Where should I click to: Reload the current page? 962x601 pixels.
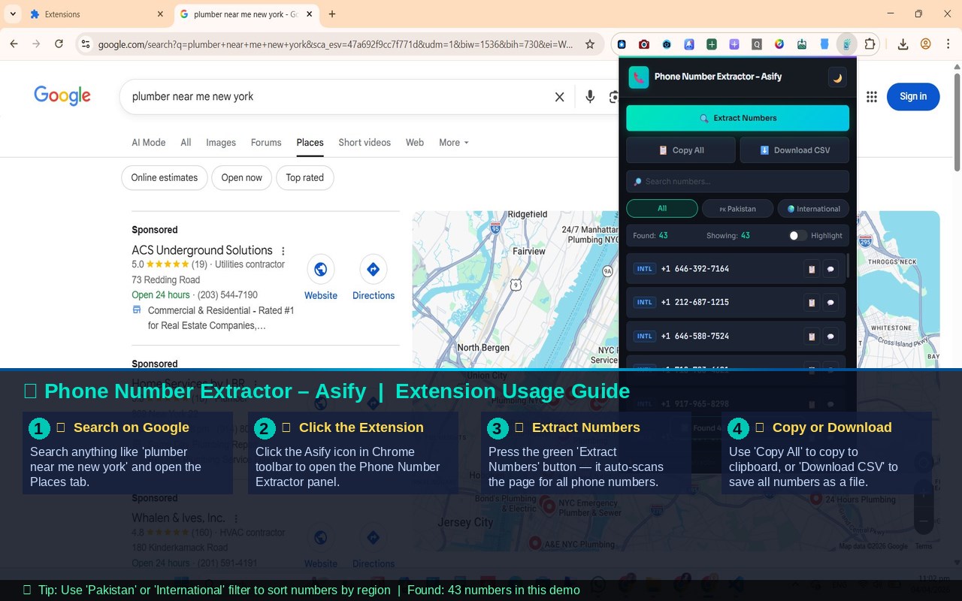click(59, 44)
